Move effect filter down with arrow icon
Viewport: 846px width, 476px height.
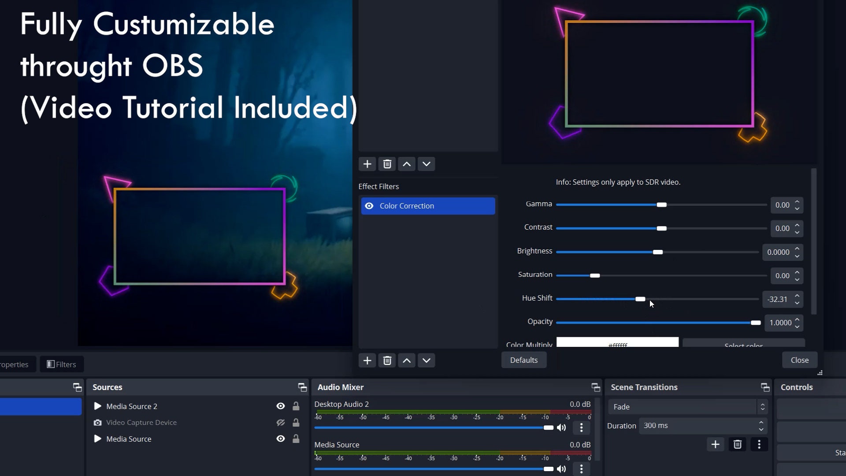pos(426,361)
